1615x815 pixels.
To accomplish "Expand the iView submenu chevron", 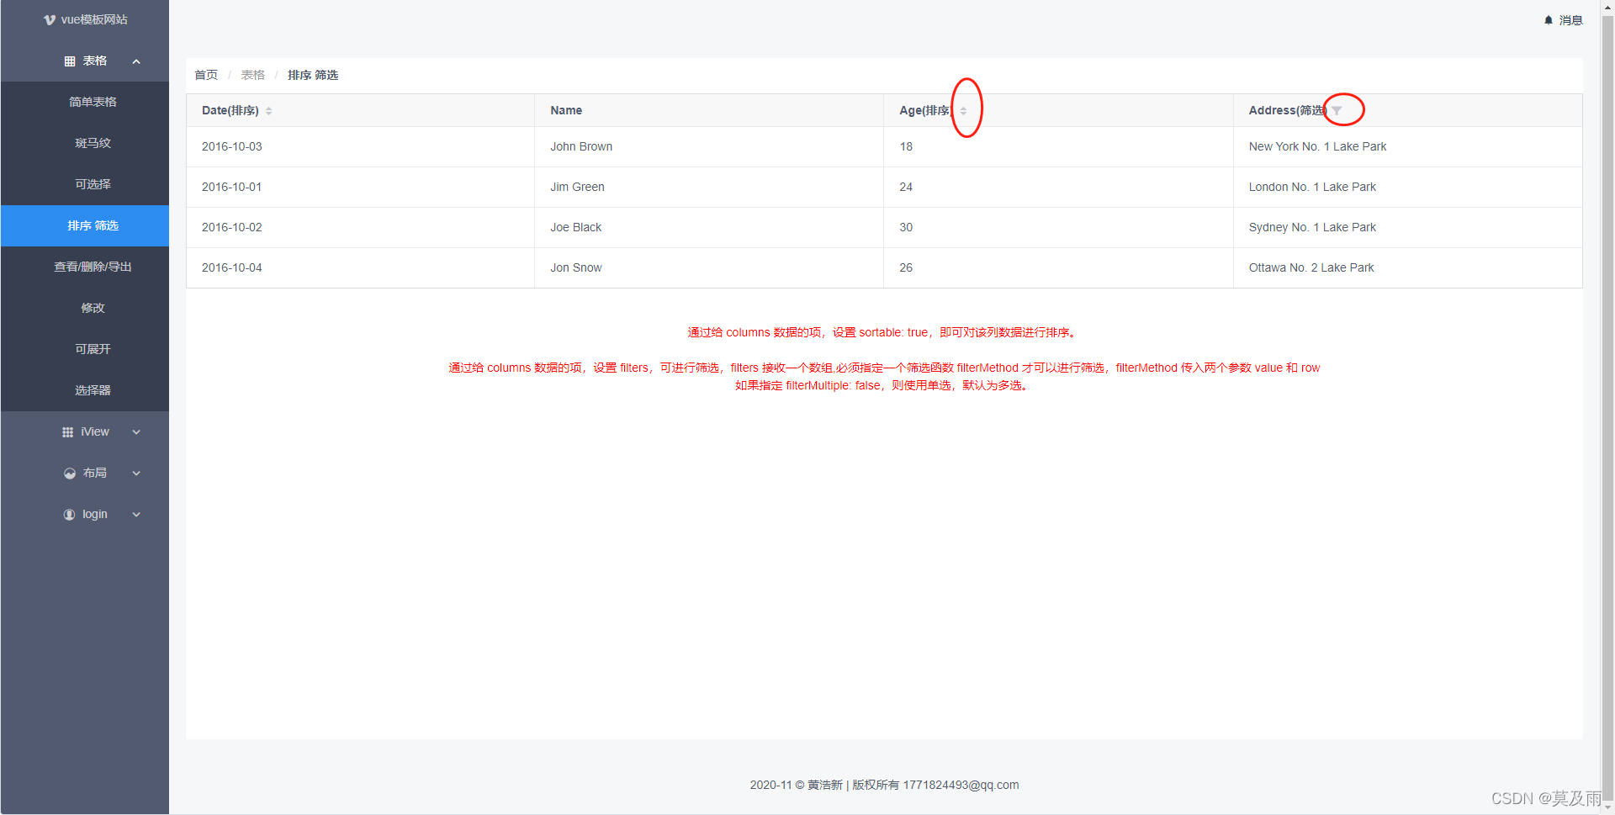I will click(x=136, y=432).
